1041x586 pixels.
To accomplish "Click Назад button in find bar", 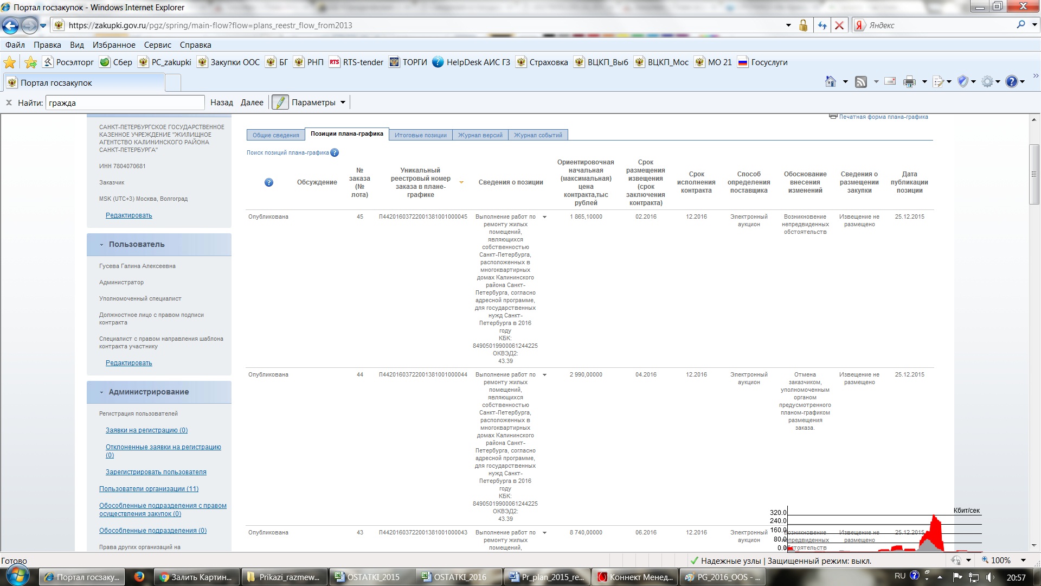I will 221,103.
